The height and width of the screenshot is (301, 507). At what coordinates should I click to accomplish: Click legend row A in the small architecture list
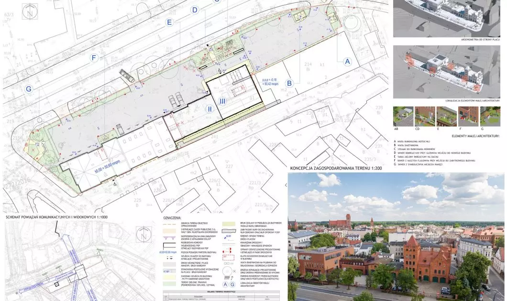pos(412,141)
